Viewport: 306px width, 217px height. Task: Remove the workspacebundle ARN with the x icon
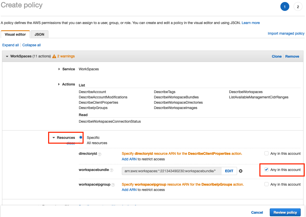241,171
